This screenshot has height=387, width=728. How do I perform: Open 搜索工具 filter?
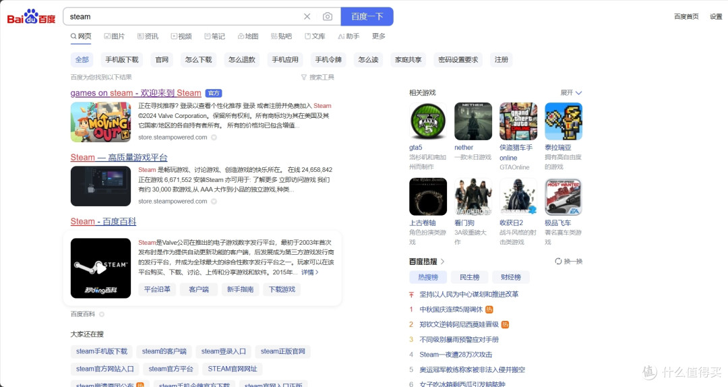[317, 77]
